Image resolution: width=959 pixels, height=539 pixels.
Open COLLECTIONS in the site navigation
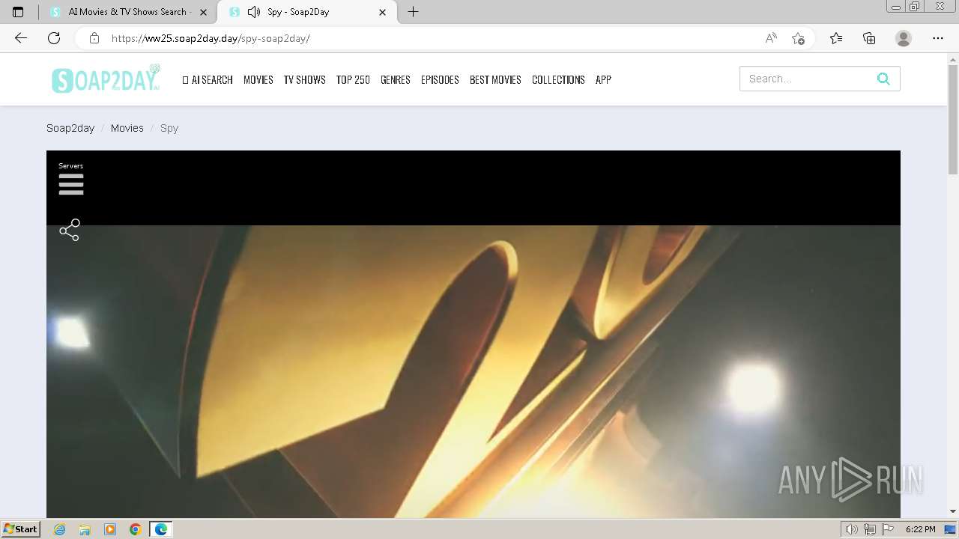pos(558,79)
